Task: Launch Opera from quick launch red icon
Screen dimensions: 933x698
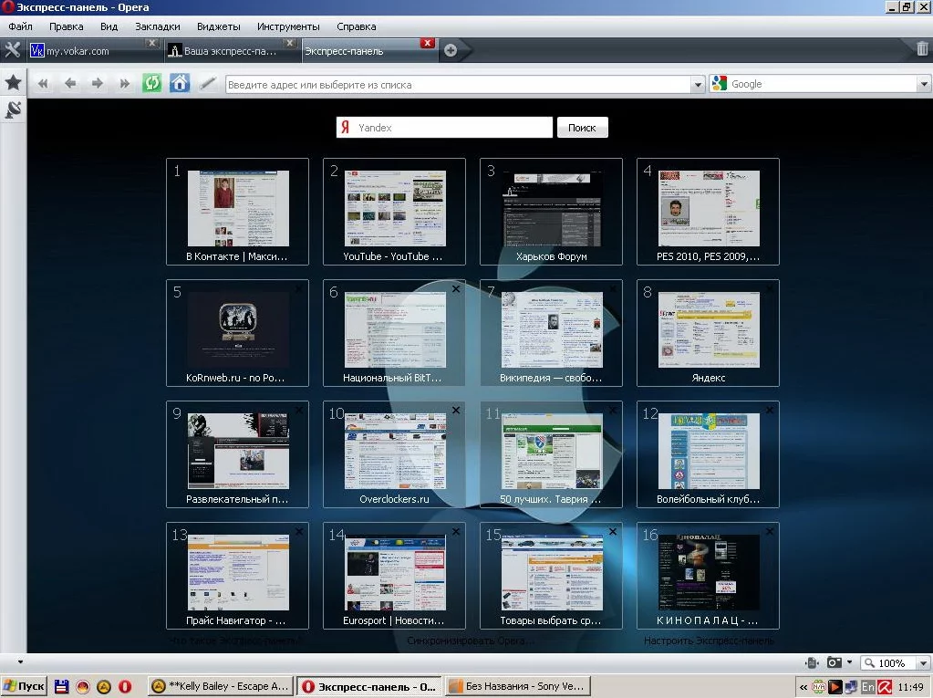Action: point(125,686)
